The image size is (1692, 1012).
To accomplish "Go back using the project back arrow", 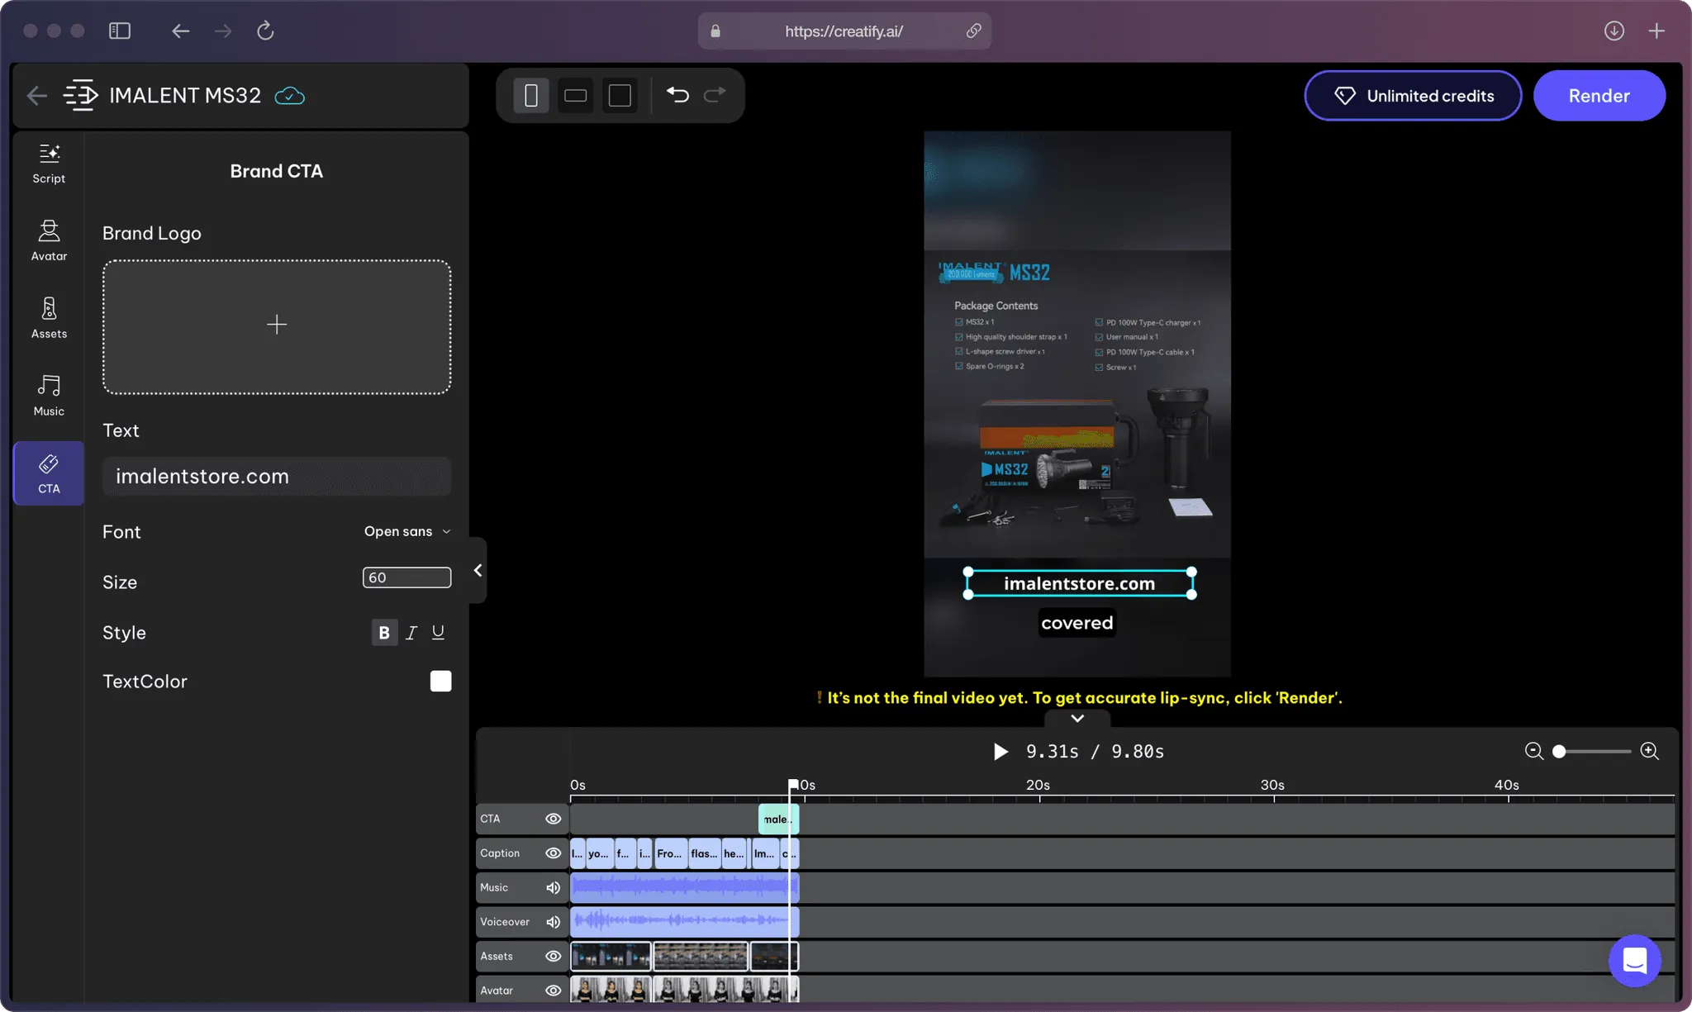I will click(x=36, y=96).
